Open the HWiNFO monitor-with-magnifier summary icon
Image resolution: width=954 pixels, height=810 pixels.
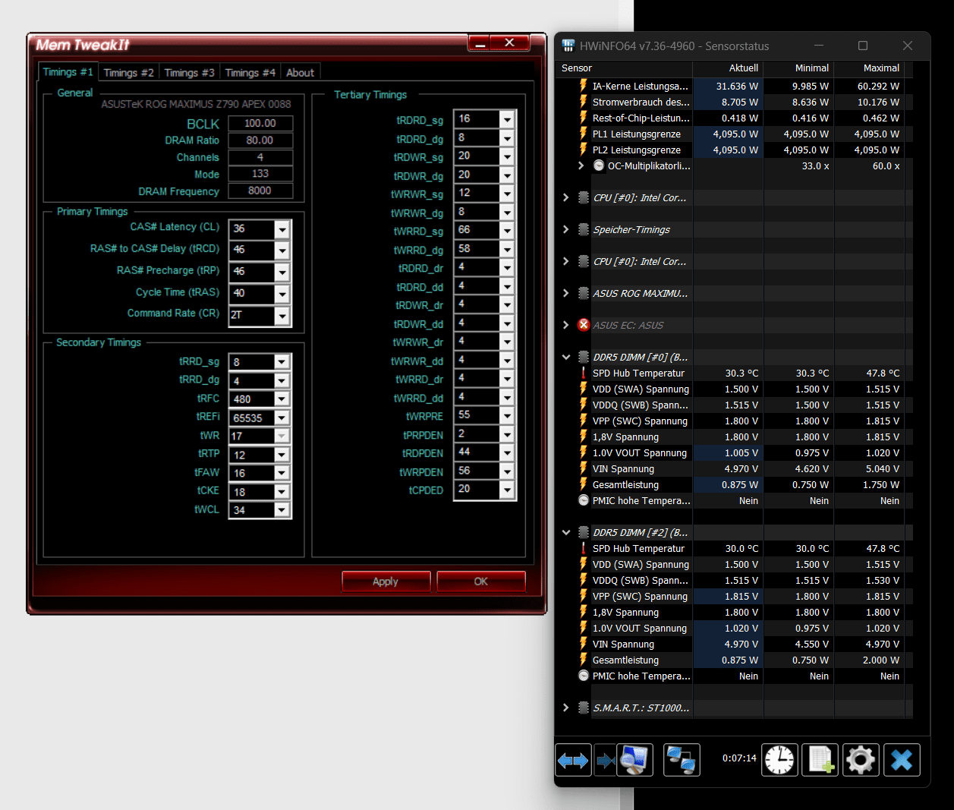coord(634,760)
